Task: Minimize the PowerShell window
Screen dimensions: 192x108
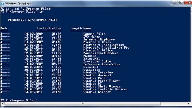Action: pyautogui.click(x=175, y=3)
